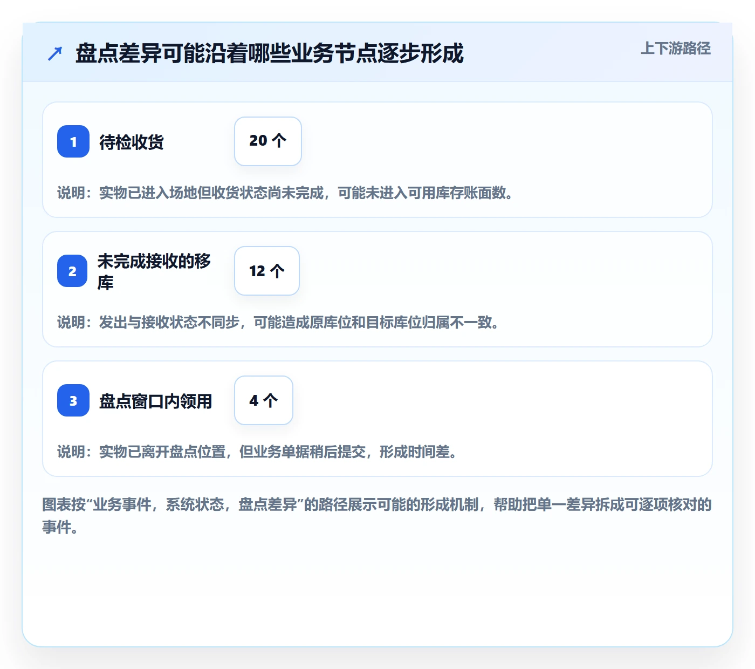
Task: Select the 待检收货 heading
Action: point(132,142)
